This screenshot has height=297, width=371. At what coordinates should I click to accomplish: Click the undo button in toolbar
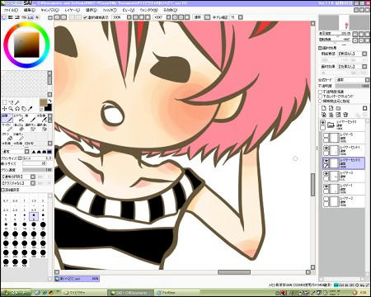coord(57,17)
